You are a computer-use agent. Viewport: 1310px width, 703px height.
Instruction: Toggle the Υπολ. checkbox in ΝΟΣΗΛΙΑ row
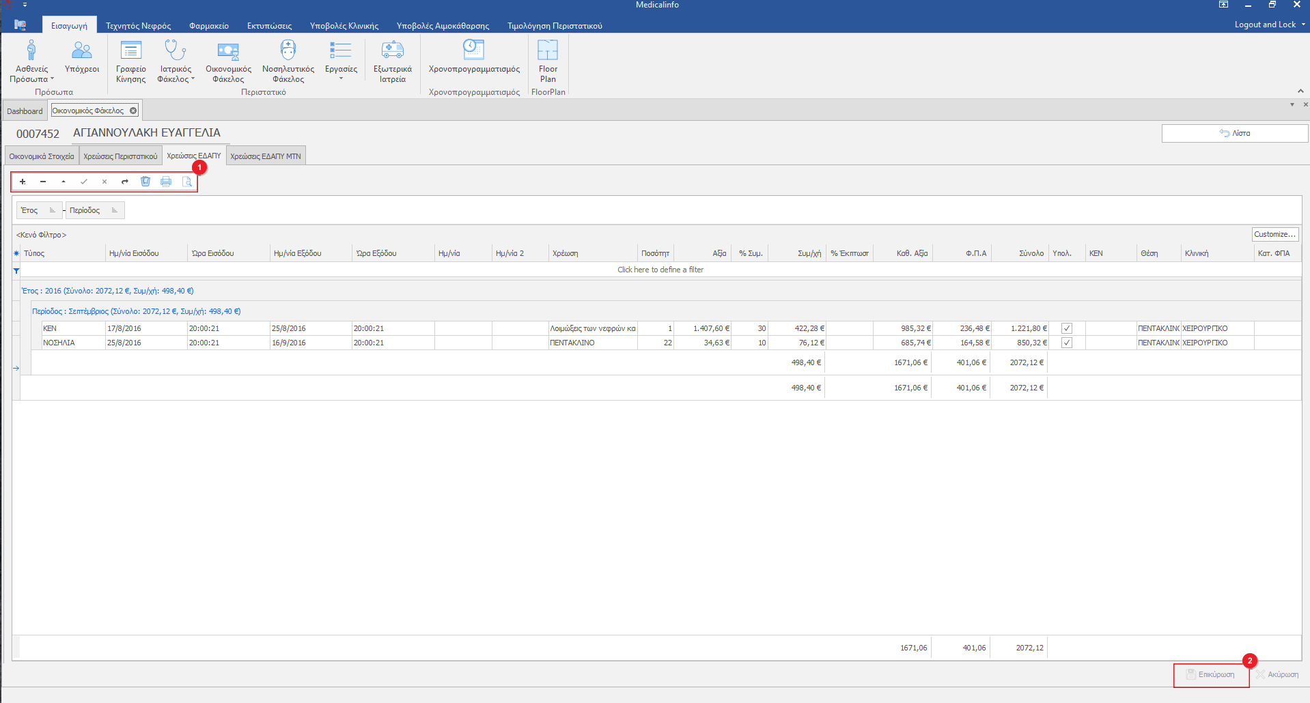[x=1066, y=343]
